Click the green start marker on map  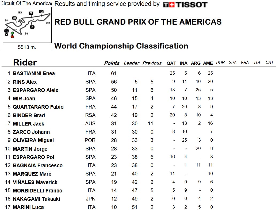12,33
